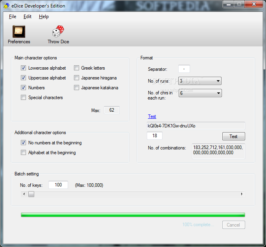Viewport: 266px width, 247px height.
Task: Click the Max value box showing 62
Action: click(x=112, y=110)
